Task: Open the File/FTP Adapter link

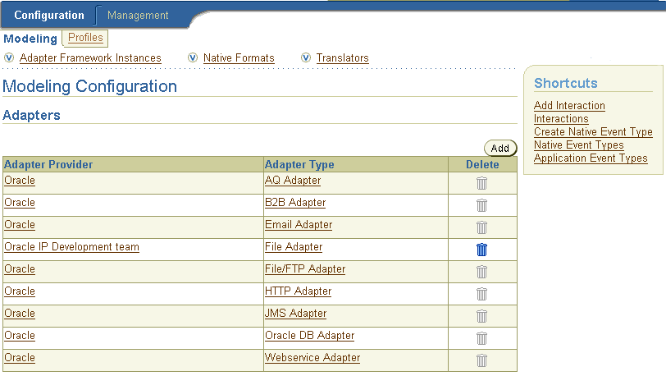Action: (305, 268)
